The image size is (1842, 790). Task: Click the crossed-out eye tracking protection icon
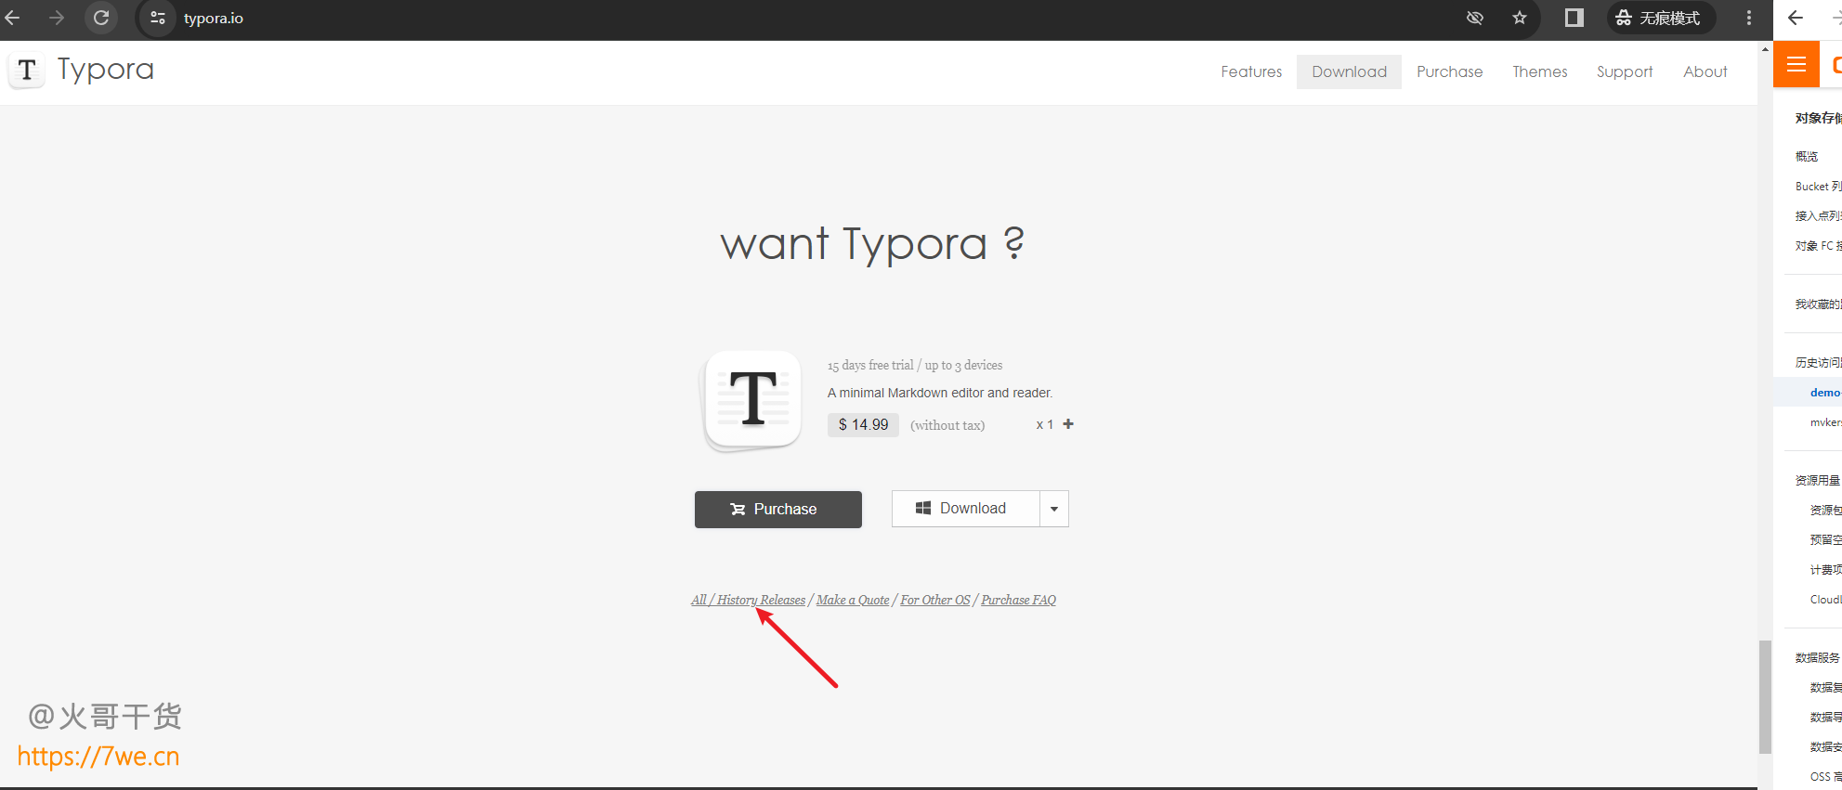(1475, 18)
